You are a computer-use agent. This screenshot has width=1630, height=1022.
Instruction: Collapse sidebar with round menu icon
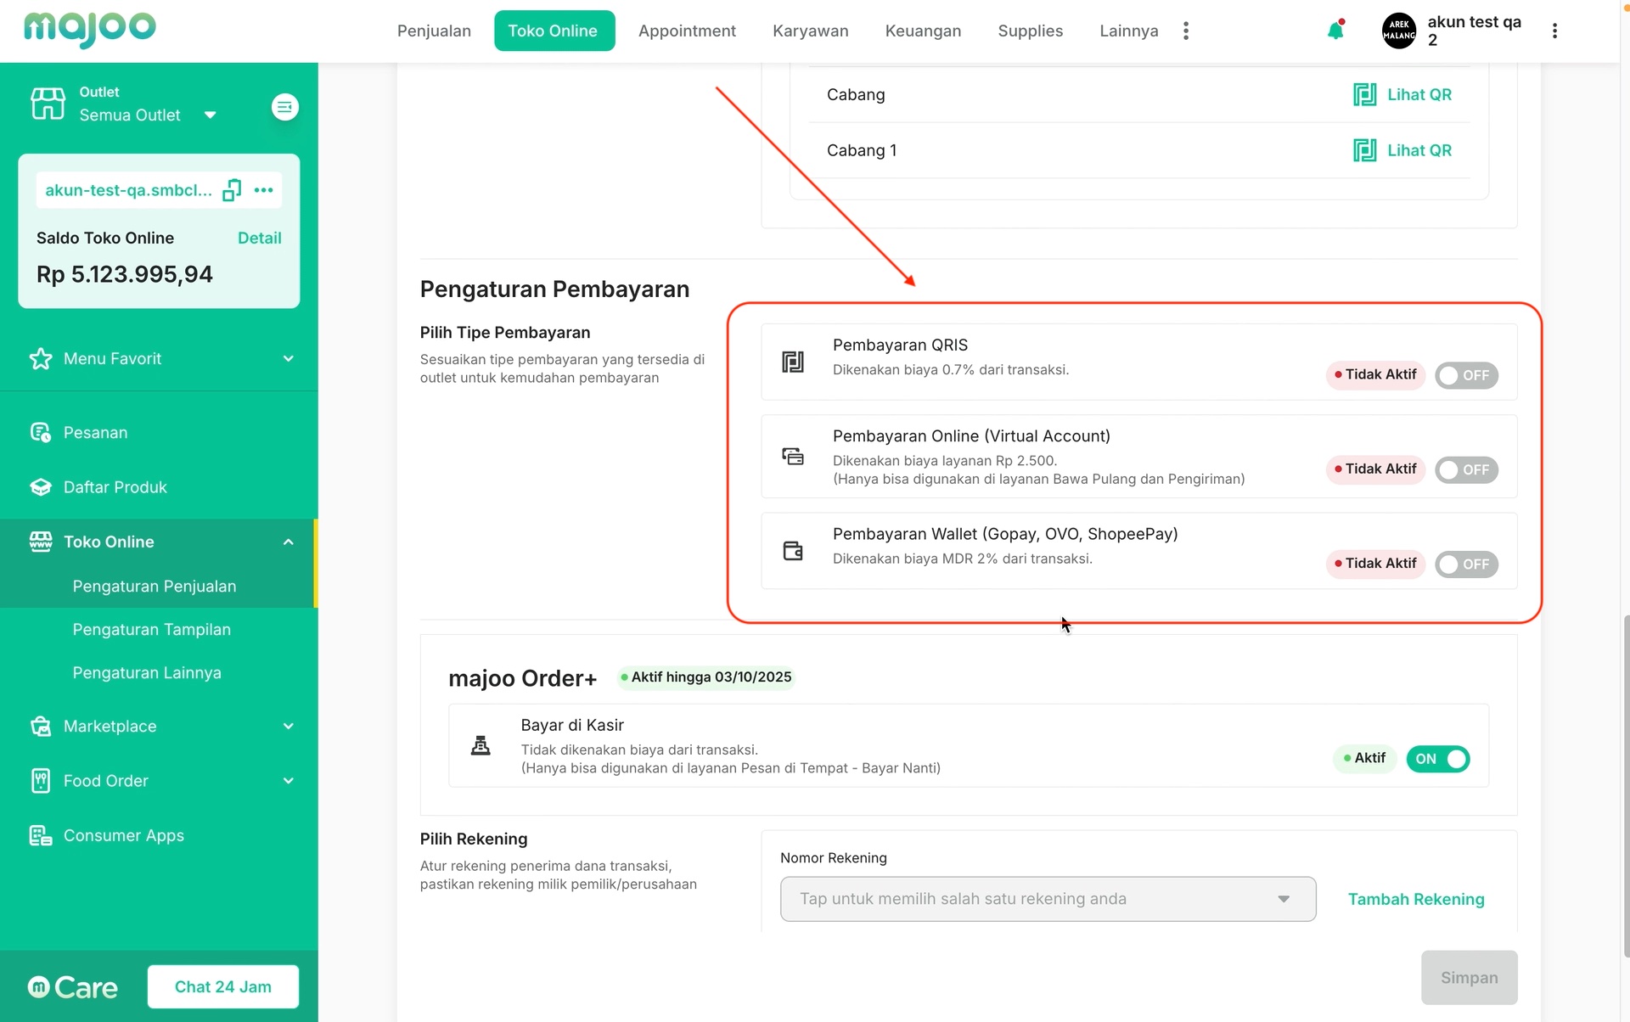284,107
